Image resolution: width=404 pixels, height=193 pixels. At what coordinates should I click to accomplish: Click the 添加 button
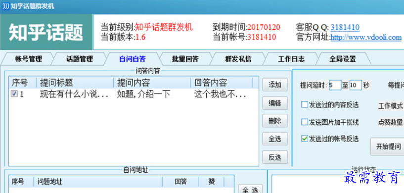pyautogui.click(x=275, y=85)
